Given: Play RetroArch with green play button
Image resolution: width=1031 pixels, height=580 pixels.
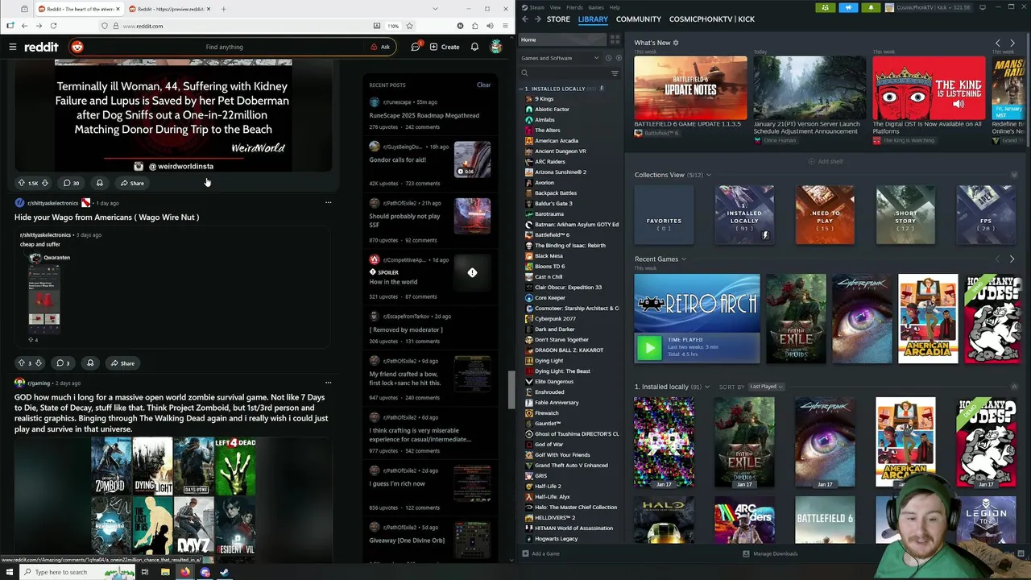Looking at the screenshot, I should [649, 347].
